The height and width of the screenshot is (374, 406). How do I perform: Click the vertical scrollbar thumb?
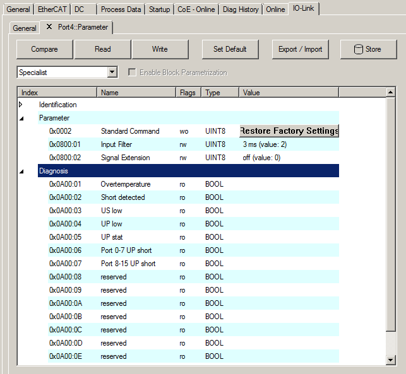point(390,214)
